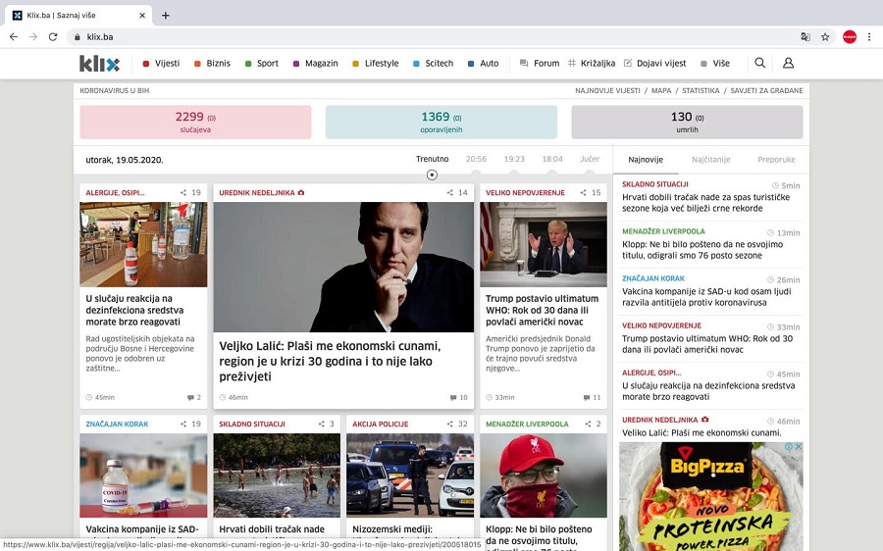
Task: Click comments icon on Trump WHO article
Action: pyautogui.click(x=584, y=398)
